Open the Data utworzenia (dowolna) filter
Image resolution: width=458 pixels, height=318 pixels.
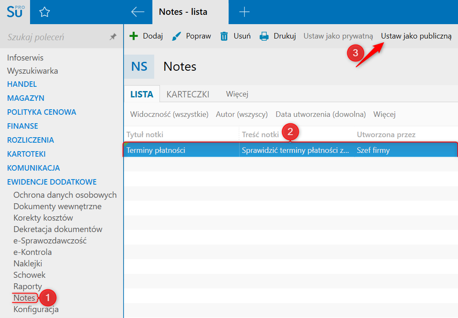pyautogui.click(x=321, y=114)
